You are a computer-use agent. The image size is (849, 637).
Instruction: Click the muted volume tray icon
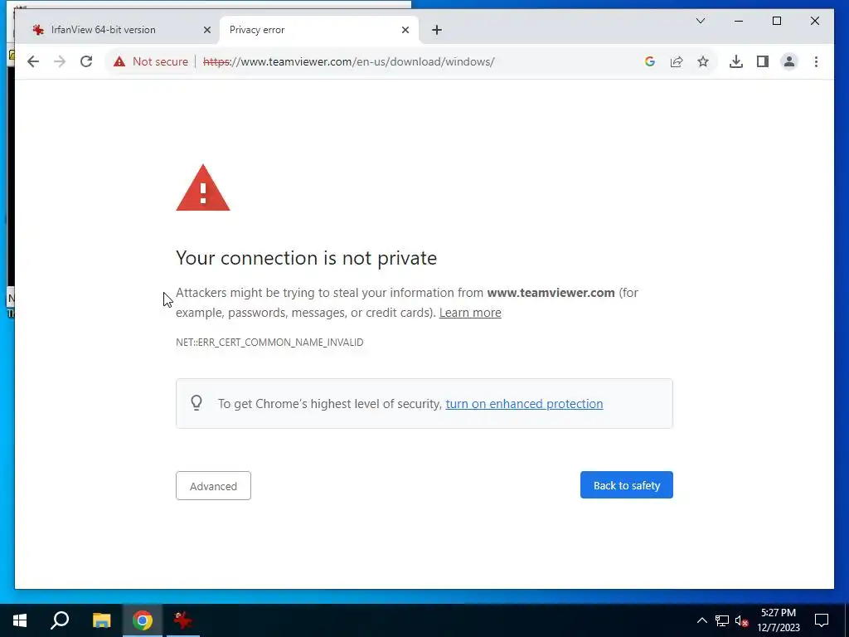click(x=742, y=620)
